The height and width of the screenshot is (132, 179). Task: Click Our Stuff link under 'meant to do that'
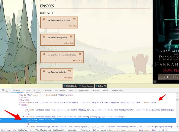(x=73, y=26)
